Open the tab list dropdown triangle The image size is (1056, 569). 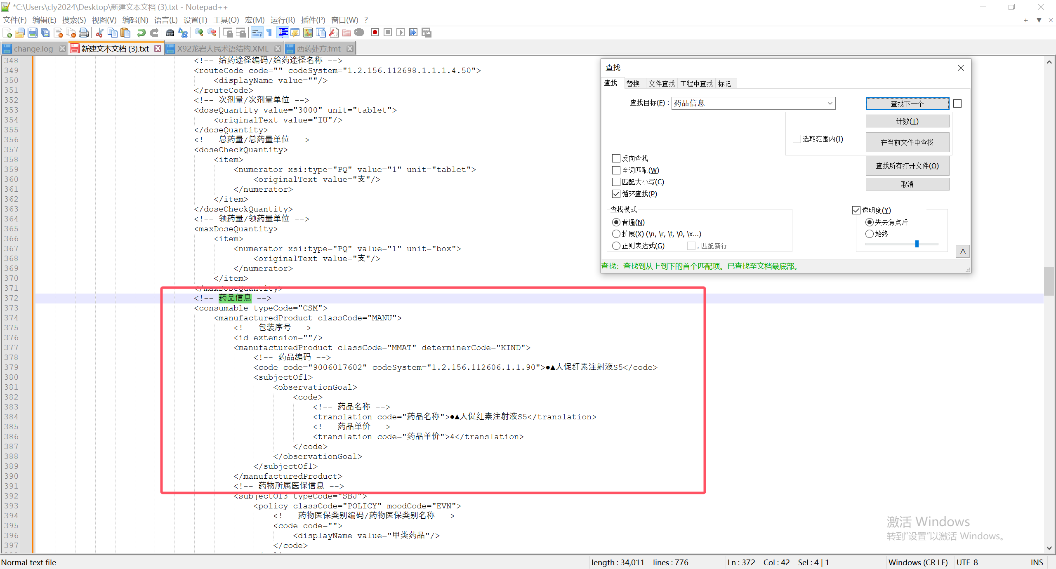point(1039,20)
